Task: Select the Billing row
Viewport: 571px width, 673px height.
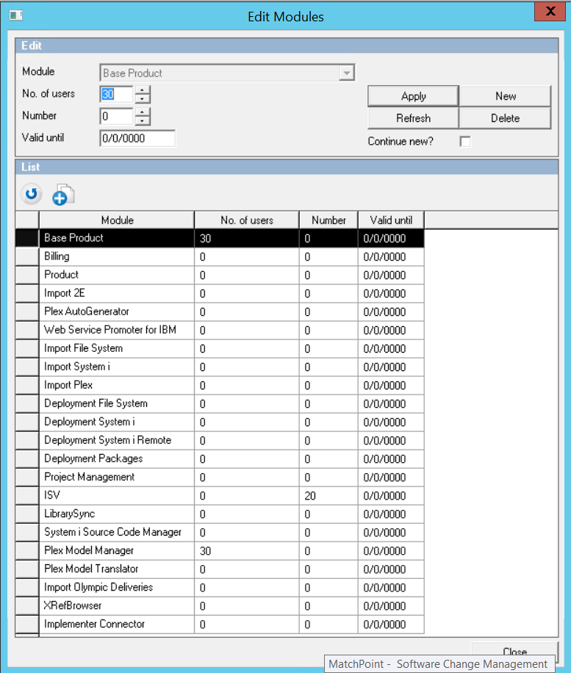Action: pos(220,256)
